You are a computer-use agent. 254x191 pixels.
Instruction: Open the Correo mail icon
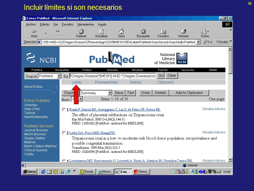click(203, 31)
